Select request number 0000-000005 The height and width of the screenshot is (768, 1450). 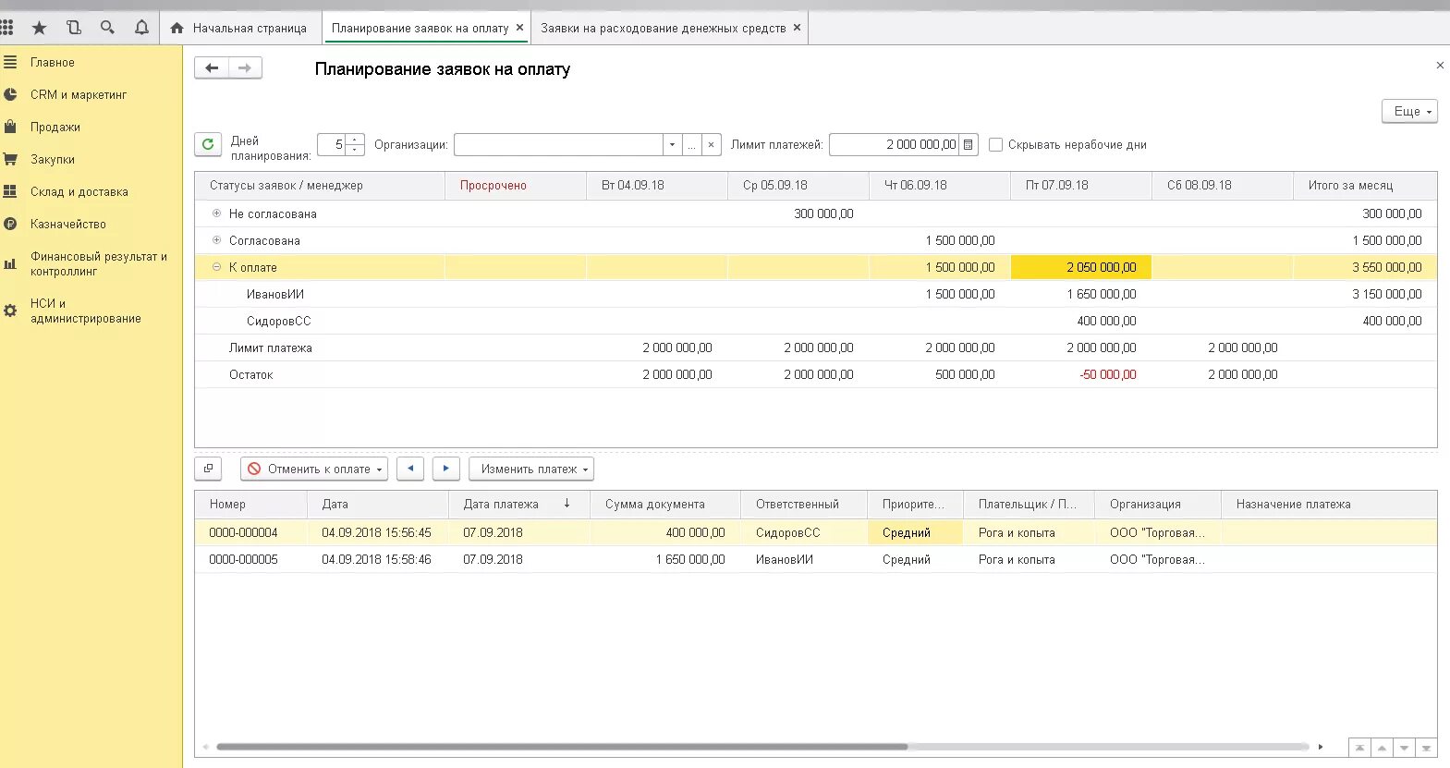243,559
